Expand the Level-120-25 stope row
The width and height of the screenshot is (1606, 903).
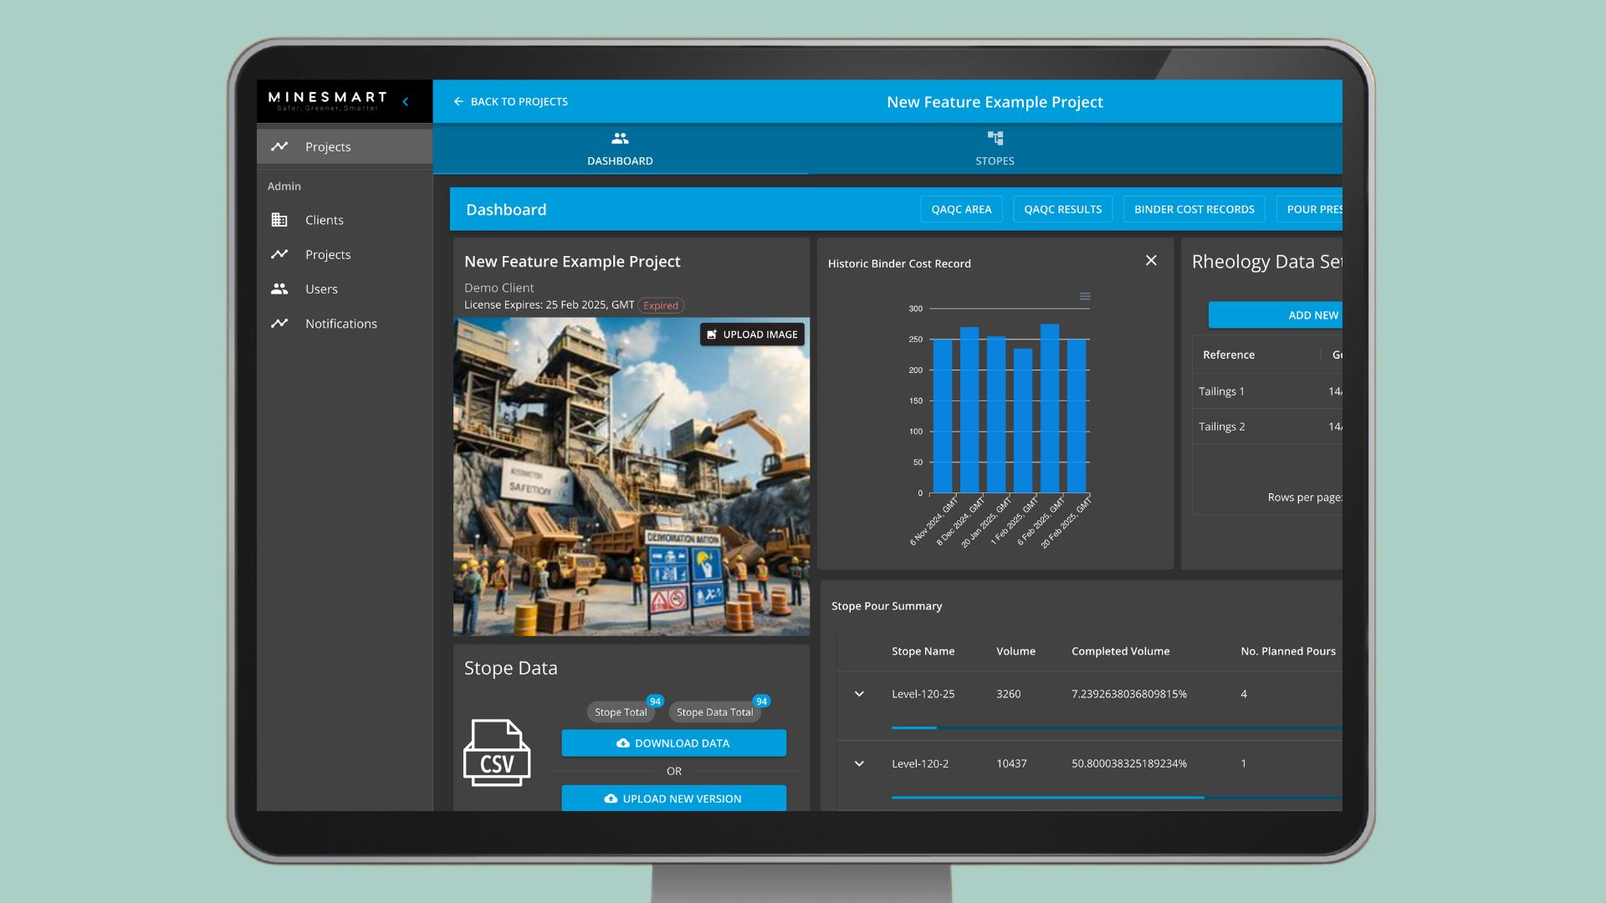tap(859, 694)
